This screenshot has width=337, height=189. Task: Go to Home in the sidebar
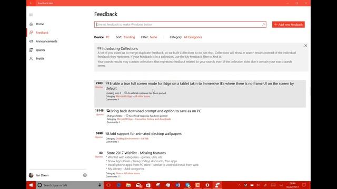40,24
